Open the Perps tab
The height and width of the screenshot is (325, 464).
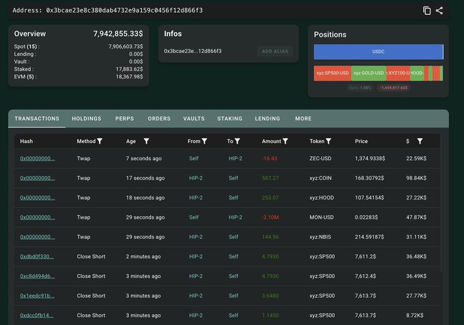[125, 119]
